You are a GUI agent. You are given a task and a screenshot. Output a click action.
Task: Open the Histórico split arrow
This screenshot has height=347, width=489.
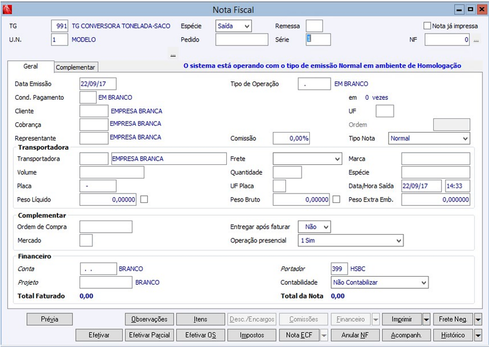pos(478,335)
